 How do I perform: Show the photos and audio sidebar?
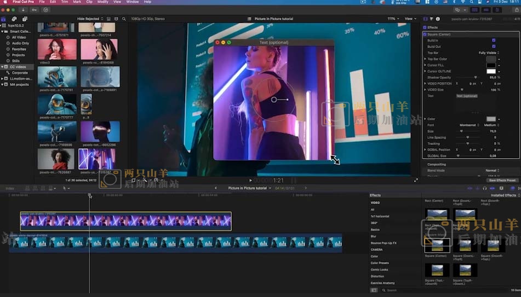tap(13, 19)
